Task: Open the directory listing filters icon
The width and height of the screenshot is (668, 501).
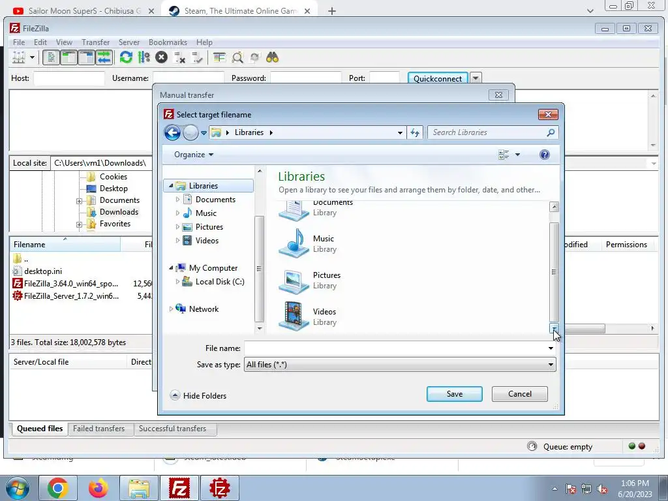Action: tap(219, 57)
